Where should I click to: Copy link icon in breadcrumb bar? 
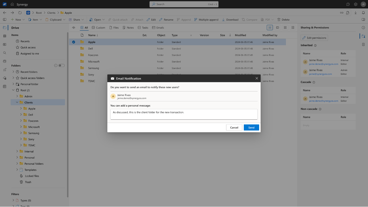tap(342, 13)
